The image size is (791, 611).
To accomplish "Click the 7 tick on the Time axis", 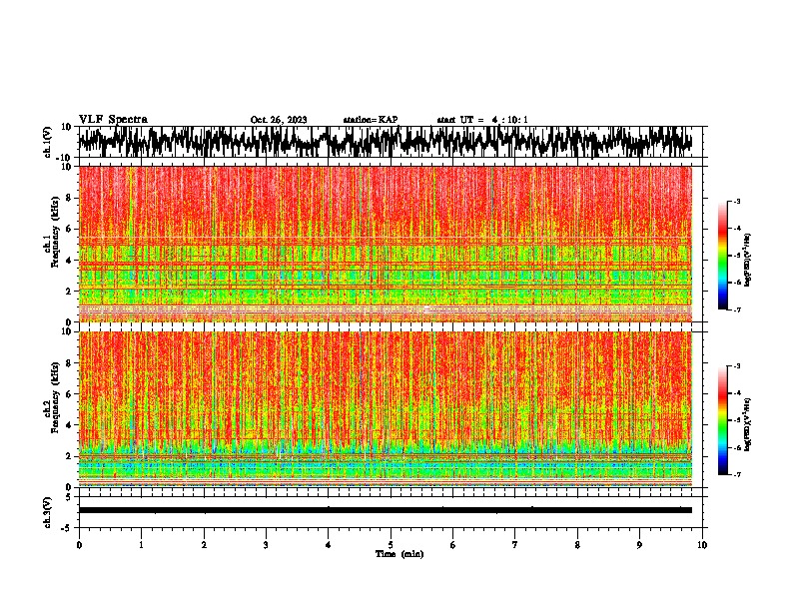I will coord(515,545).
